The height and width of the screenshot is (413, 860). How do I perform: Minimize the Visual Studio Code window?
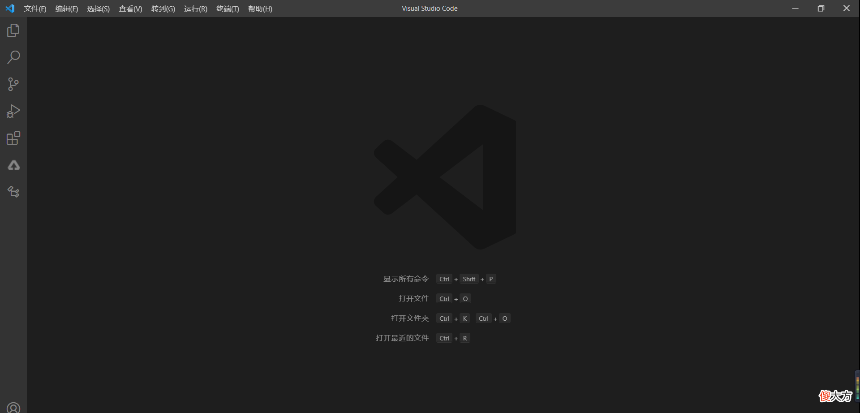tap(795, 9)
